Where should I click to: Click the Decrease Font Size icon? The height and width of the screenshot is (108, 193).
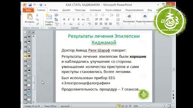click(x=83, y=24)
